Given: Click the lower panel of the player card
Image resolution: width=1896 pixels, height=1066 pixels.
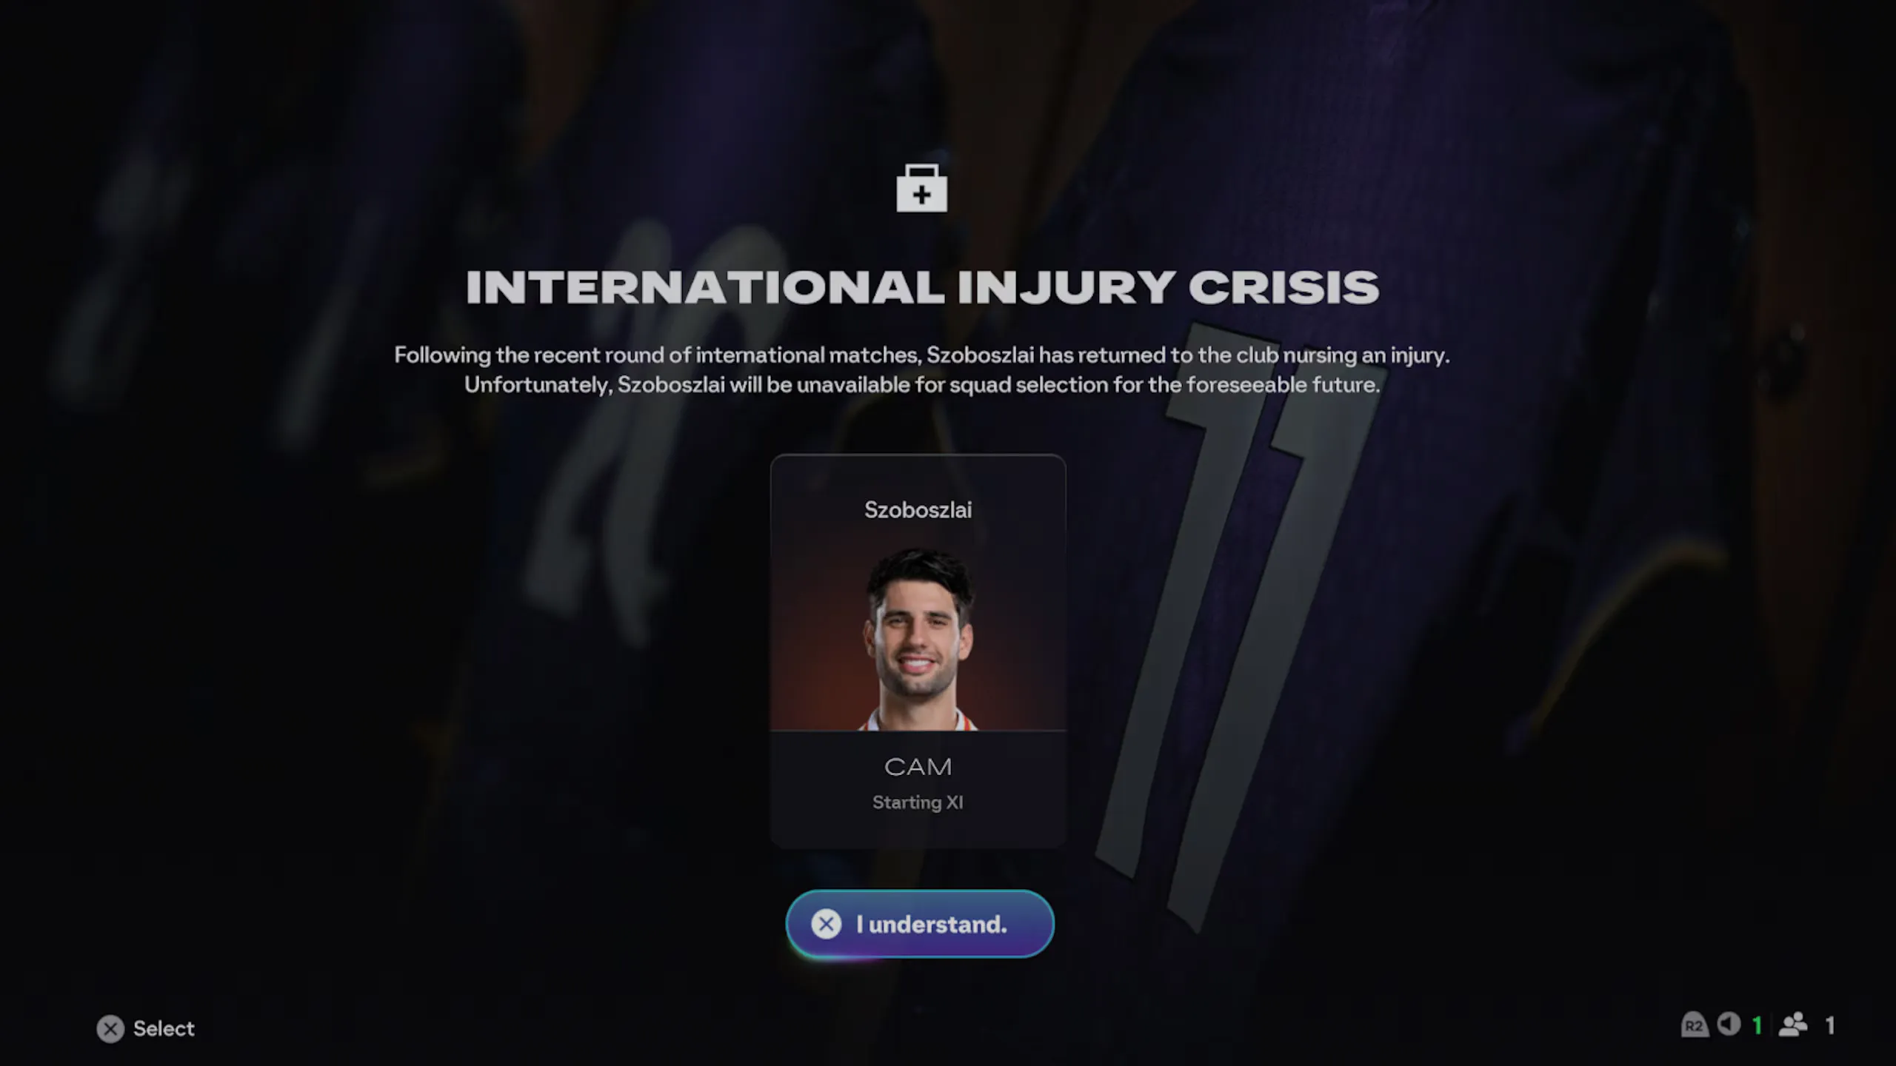Looking at the screenshot, I should [918, 788].
